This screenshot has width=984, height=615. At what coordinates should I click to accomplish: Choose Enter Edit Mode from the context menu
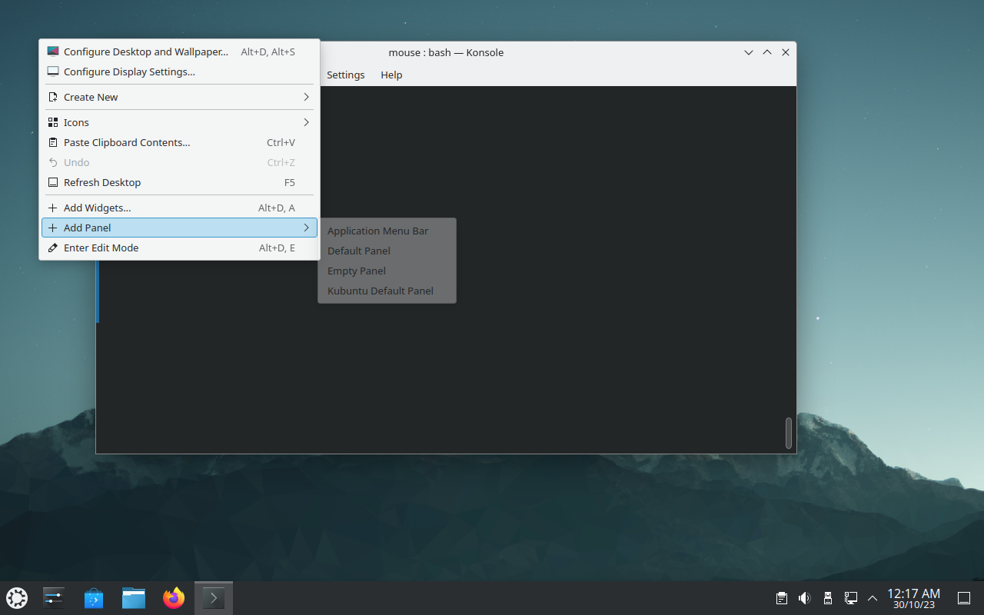click(x=101, y=248)
